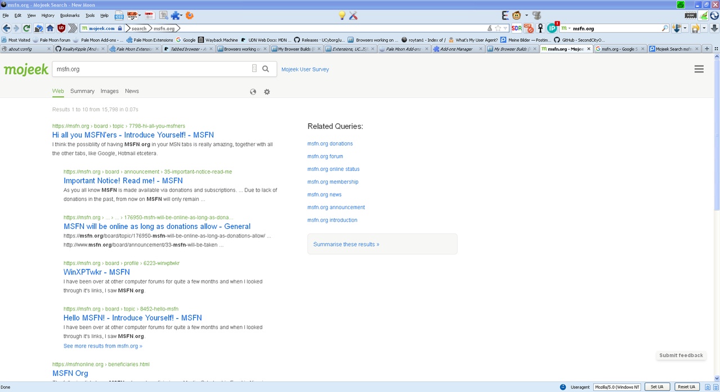Open 'Important Notice! Read me! - MSFN' result
Image resolution: width=720 pixels, height=392 pixels.
[123, 181]
